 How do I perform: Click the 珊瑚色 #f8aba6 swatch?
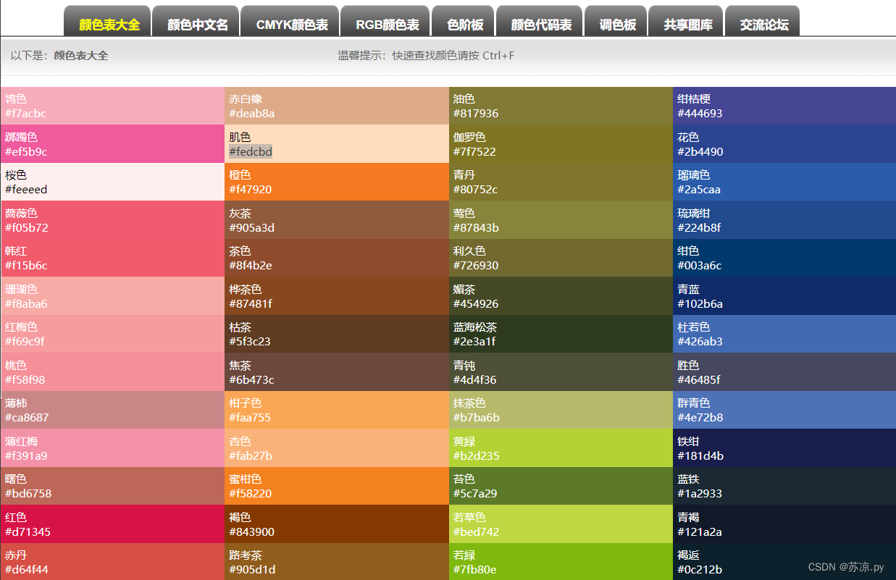click(112, 295)
